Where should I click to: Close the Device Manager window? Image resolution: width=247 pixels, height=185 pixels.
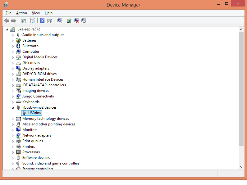(238, 3)
